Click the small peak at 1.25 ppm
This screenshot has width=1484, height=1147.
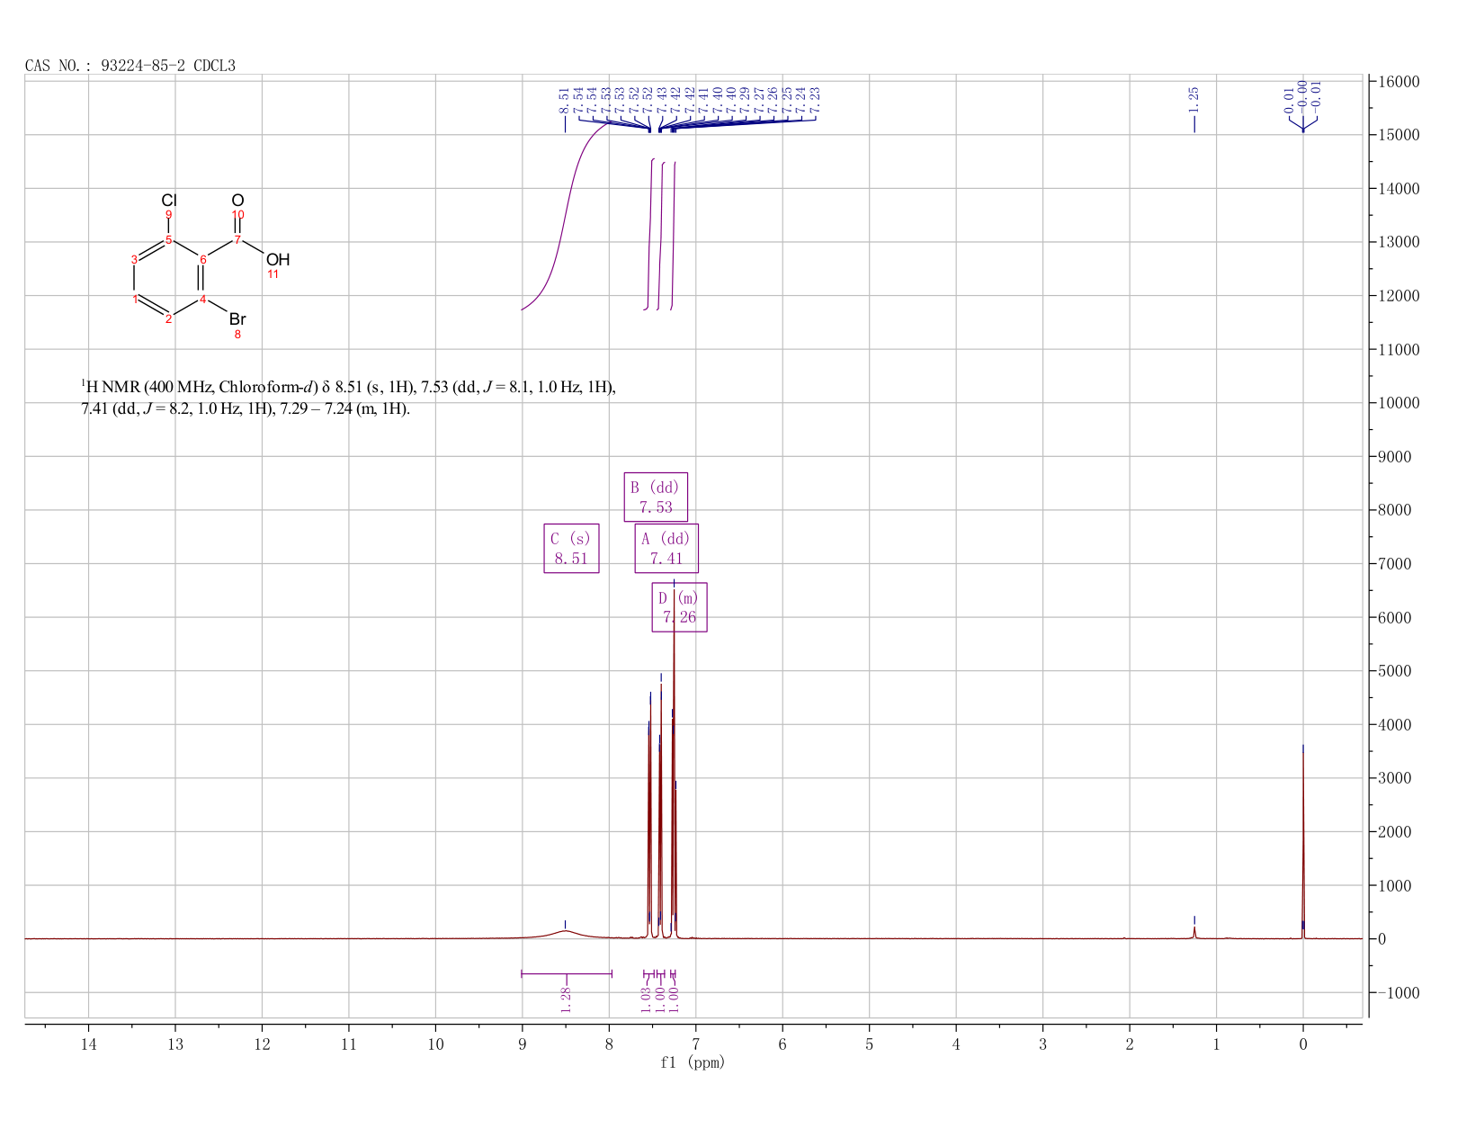tap(1194, 931)
